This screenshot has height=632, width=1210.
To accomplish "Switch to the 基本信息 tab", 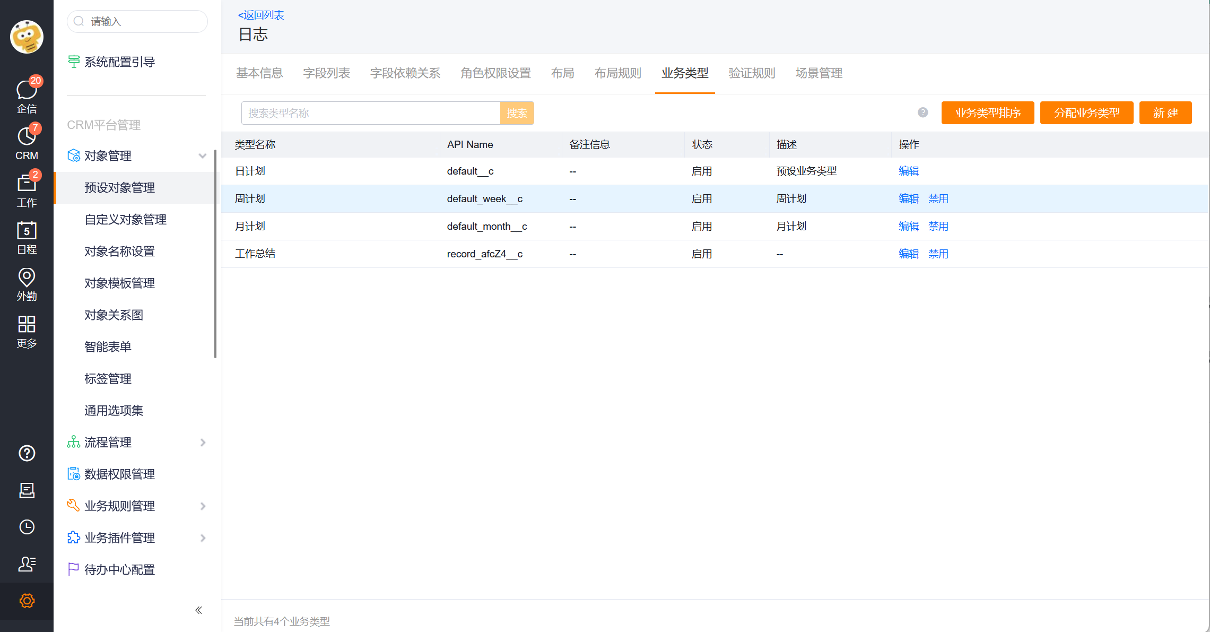I will (x=259, y=73).
